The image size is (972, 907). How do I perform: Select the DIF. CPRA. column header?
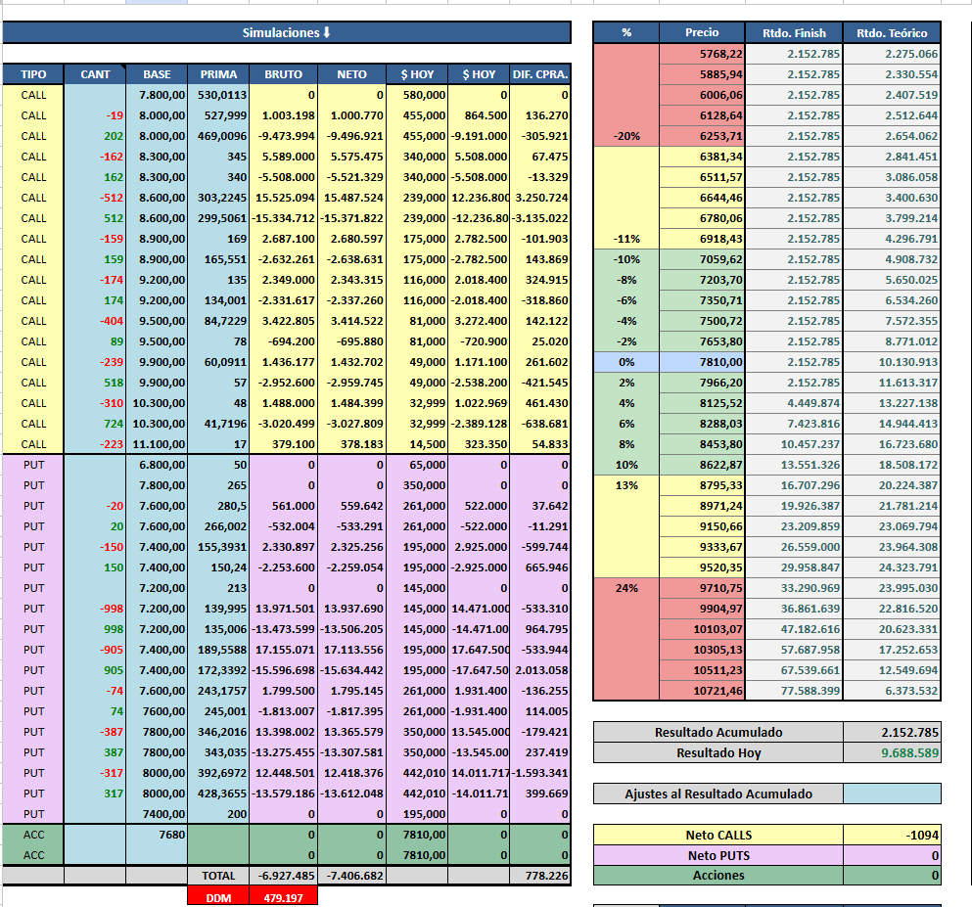coord(540,74)
